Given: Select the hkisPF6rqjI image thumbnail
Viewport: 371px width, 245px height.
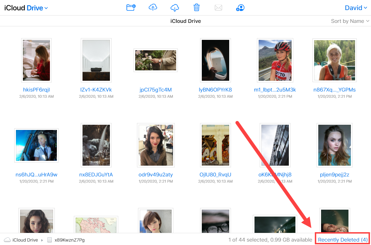Looking at the screenshot, I should click(x=36, y=60).
